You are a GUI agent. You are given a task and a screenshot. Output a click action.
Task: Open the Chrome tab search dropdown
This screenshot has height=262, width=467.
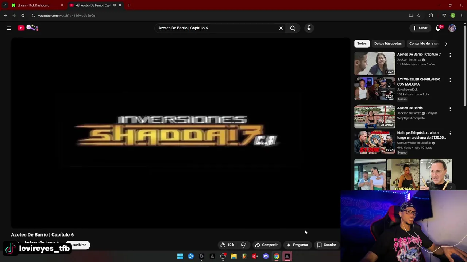click(5, 5)
